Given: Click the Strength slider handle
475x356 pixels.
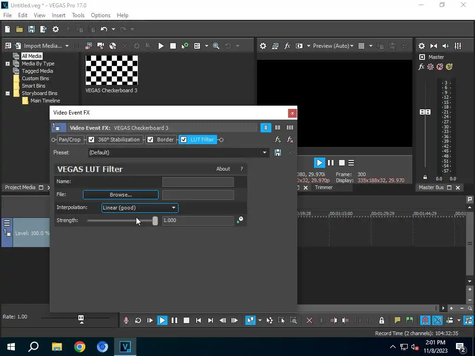Looking at the screenshot, I should (x=155, y=221).
